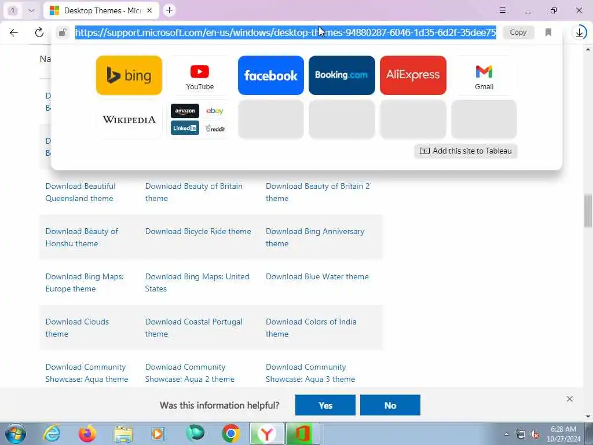Open eBay from the folder tile
The width and height of the screenshot is (593, 445).
click(x=215, y=111)
